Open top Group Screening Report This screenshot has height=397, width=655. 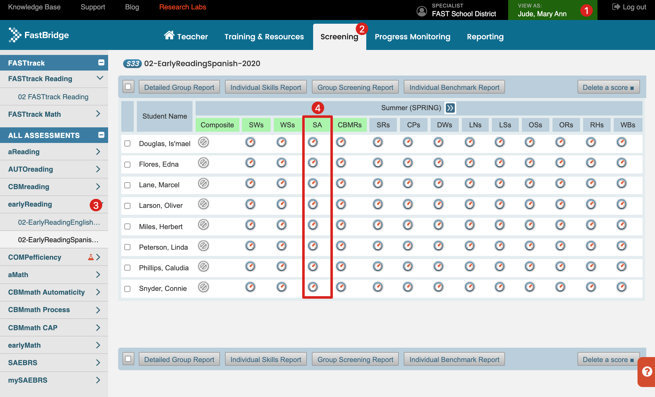click(355, 87)
